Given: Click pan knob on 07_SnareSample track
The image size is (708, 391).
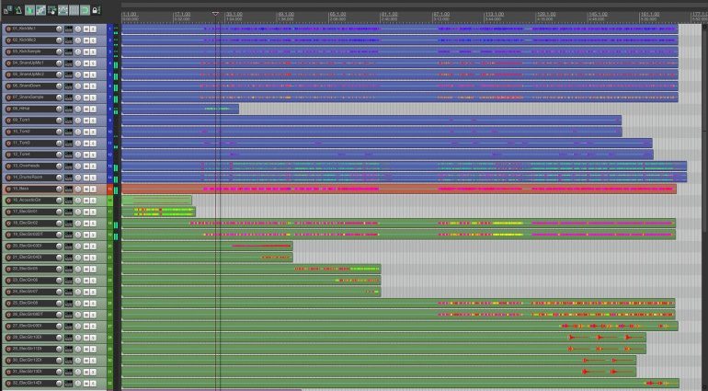Looking at the screenshot, I should pos(78,98).
